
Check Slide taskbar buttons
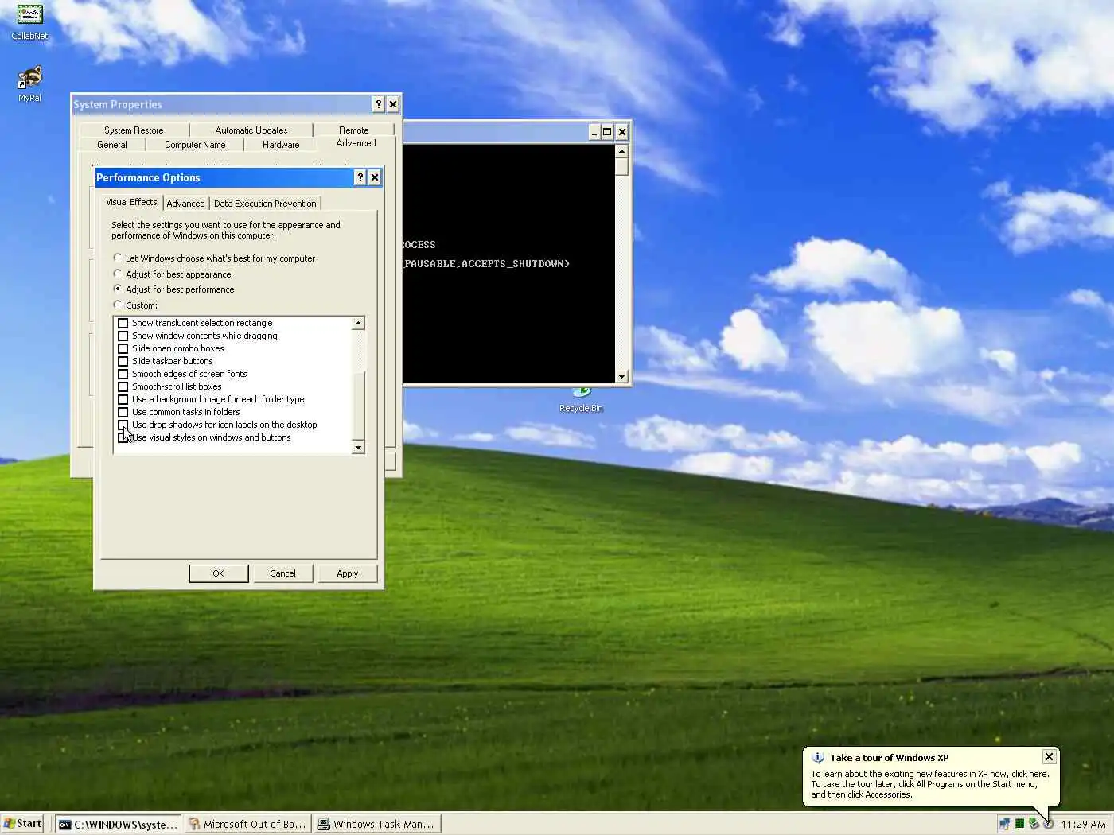[123, 361]
